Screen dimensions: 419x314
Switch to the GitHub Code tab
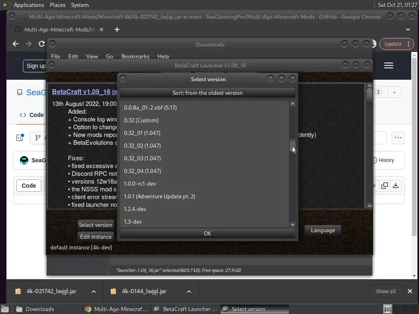point(32,115)
